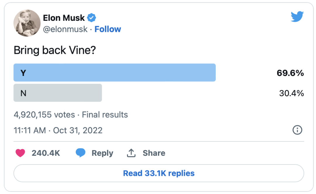The height and width of the screenshot is (194, 316).
Task: Follow the @elonmusk account
Action: coord(108,29)
